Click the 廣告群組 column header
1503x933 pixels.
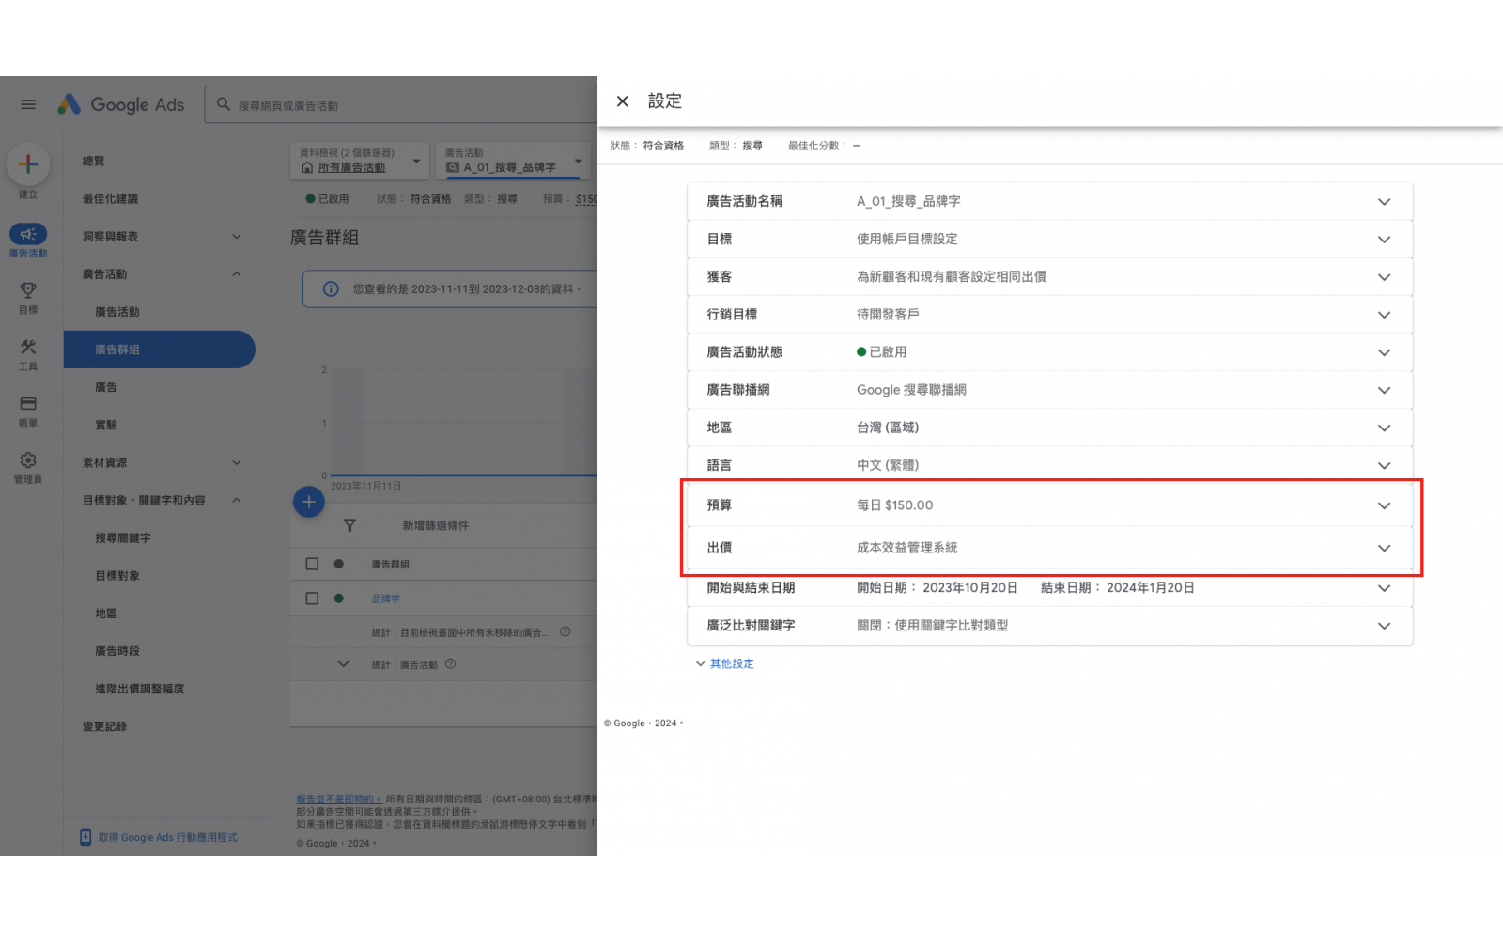[x=390, y=564]
